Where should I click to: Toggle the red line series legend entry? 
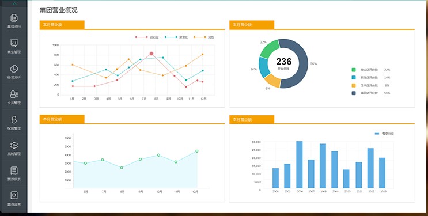coord(147,37)
